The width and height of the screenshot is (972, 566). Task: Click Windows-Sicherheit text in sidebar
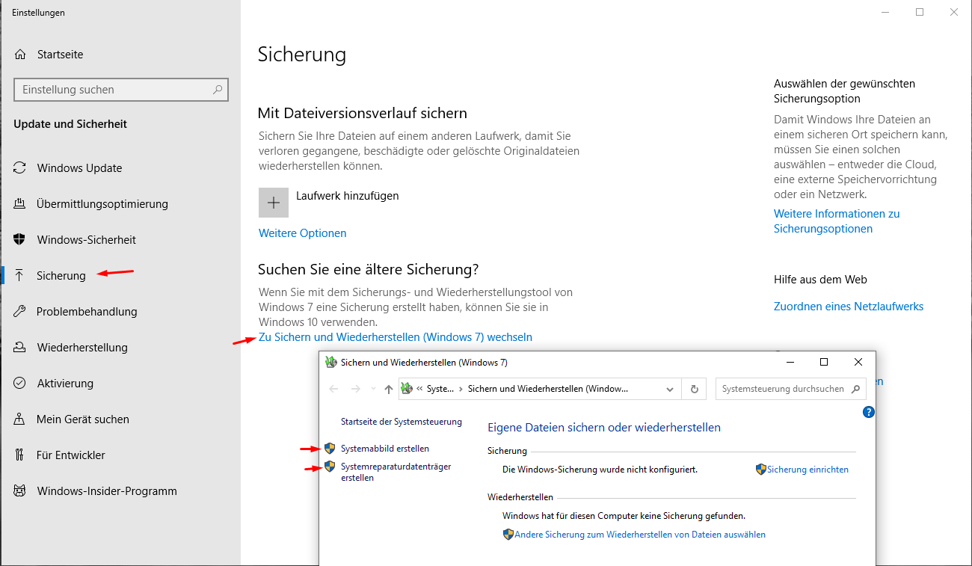click(87, 240)
